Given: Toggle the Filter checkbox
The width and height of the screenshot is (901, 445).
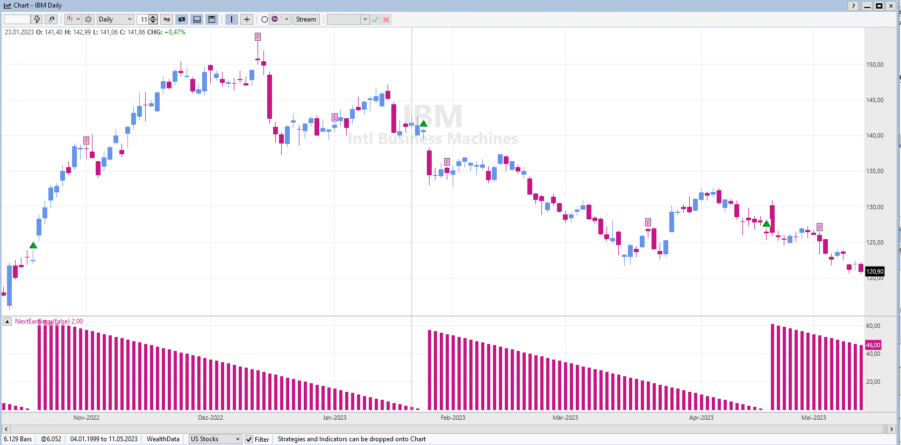Looking at the screenshot, I should pos(249,439).
